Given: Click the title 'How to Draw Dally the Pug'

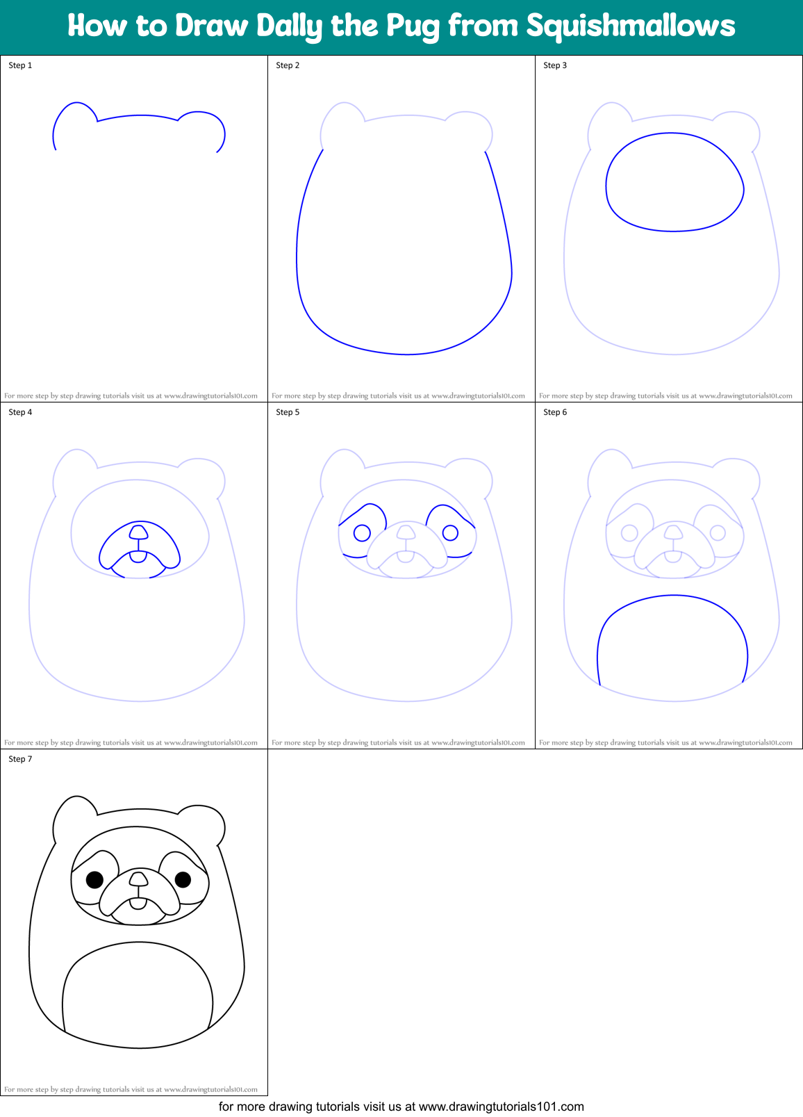Looking at the screenshot, I should 401,26.
